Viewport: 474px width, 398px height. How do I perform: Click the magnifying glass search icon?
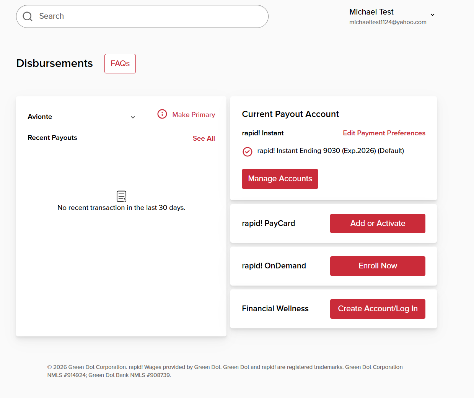[x=28, y=16]
